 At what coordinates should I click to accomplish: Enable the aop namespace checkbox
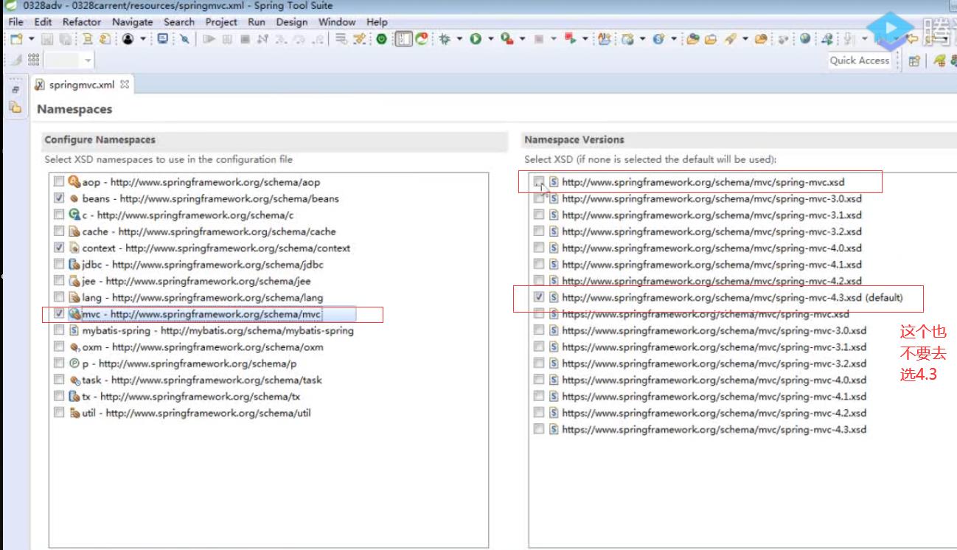[59, 181]
